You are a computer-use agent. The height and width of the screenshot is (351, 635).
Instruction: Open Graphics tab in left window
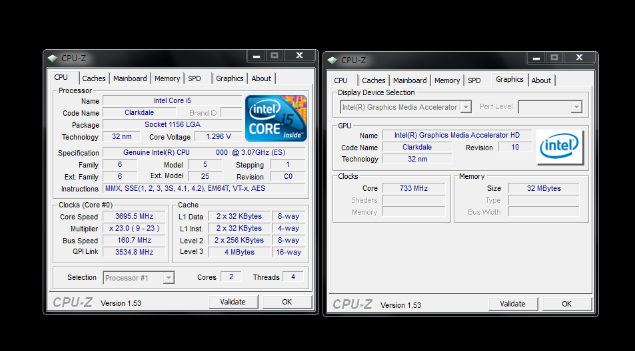(230, 78)
